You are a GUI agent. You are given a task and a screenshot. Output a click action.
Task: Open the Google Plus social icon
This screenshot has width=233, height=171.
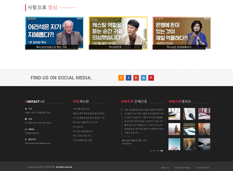click(136, 78)
